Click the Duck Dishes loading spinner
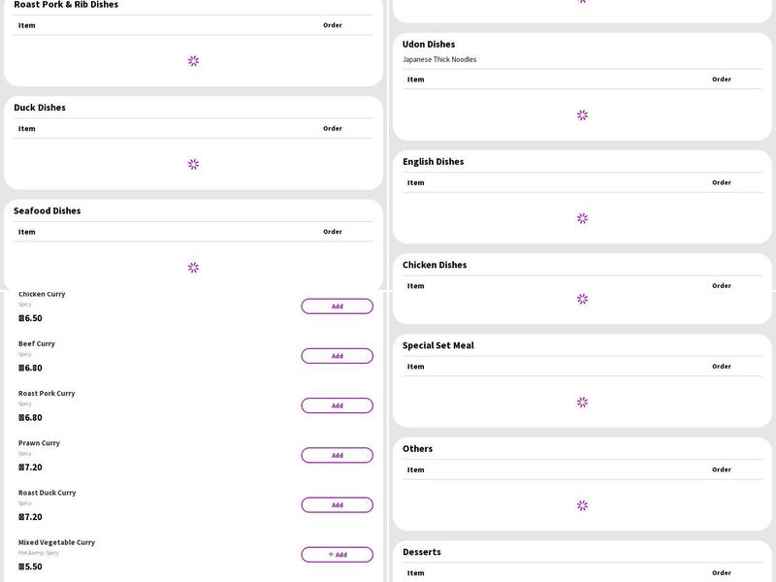This screenshot has height=582, width=776. coord(193,164)
